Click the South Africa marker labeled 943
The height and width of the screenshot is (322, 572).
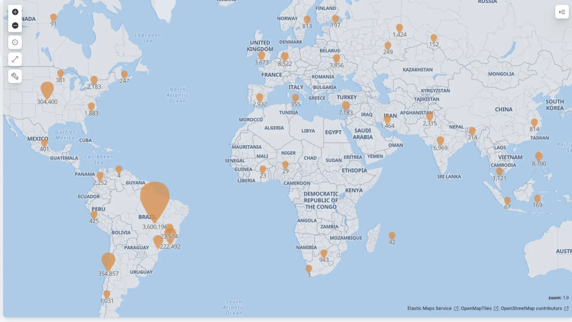point(324,254)
